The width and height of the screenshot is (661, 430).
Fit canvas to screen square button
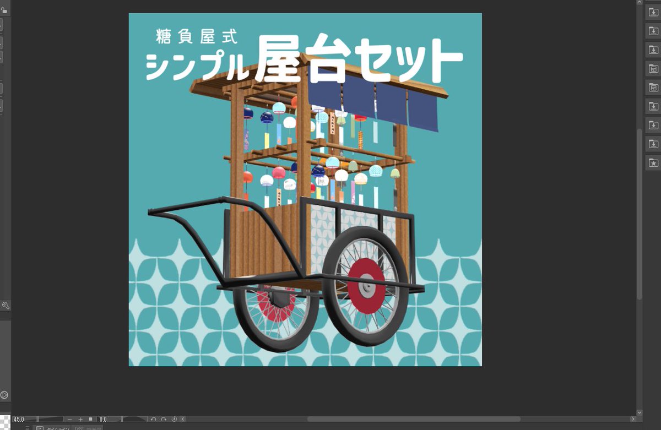pyautogui.click(x=90, y=419)
